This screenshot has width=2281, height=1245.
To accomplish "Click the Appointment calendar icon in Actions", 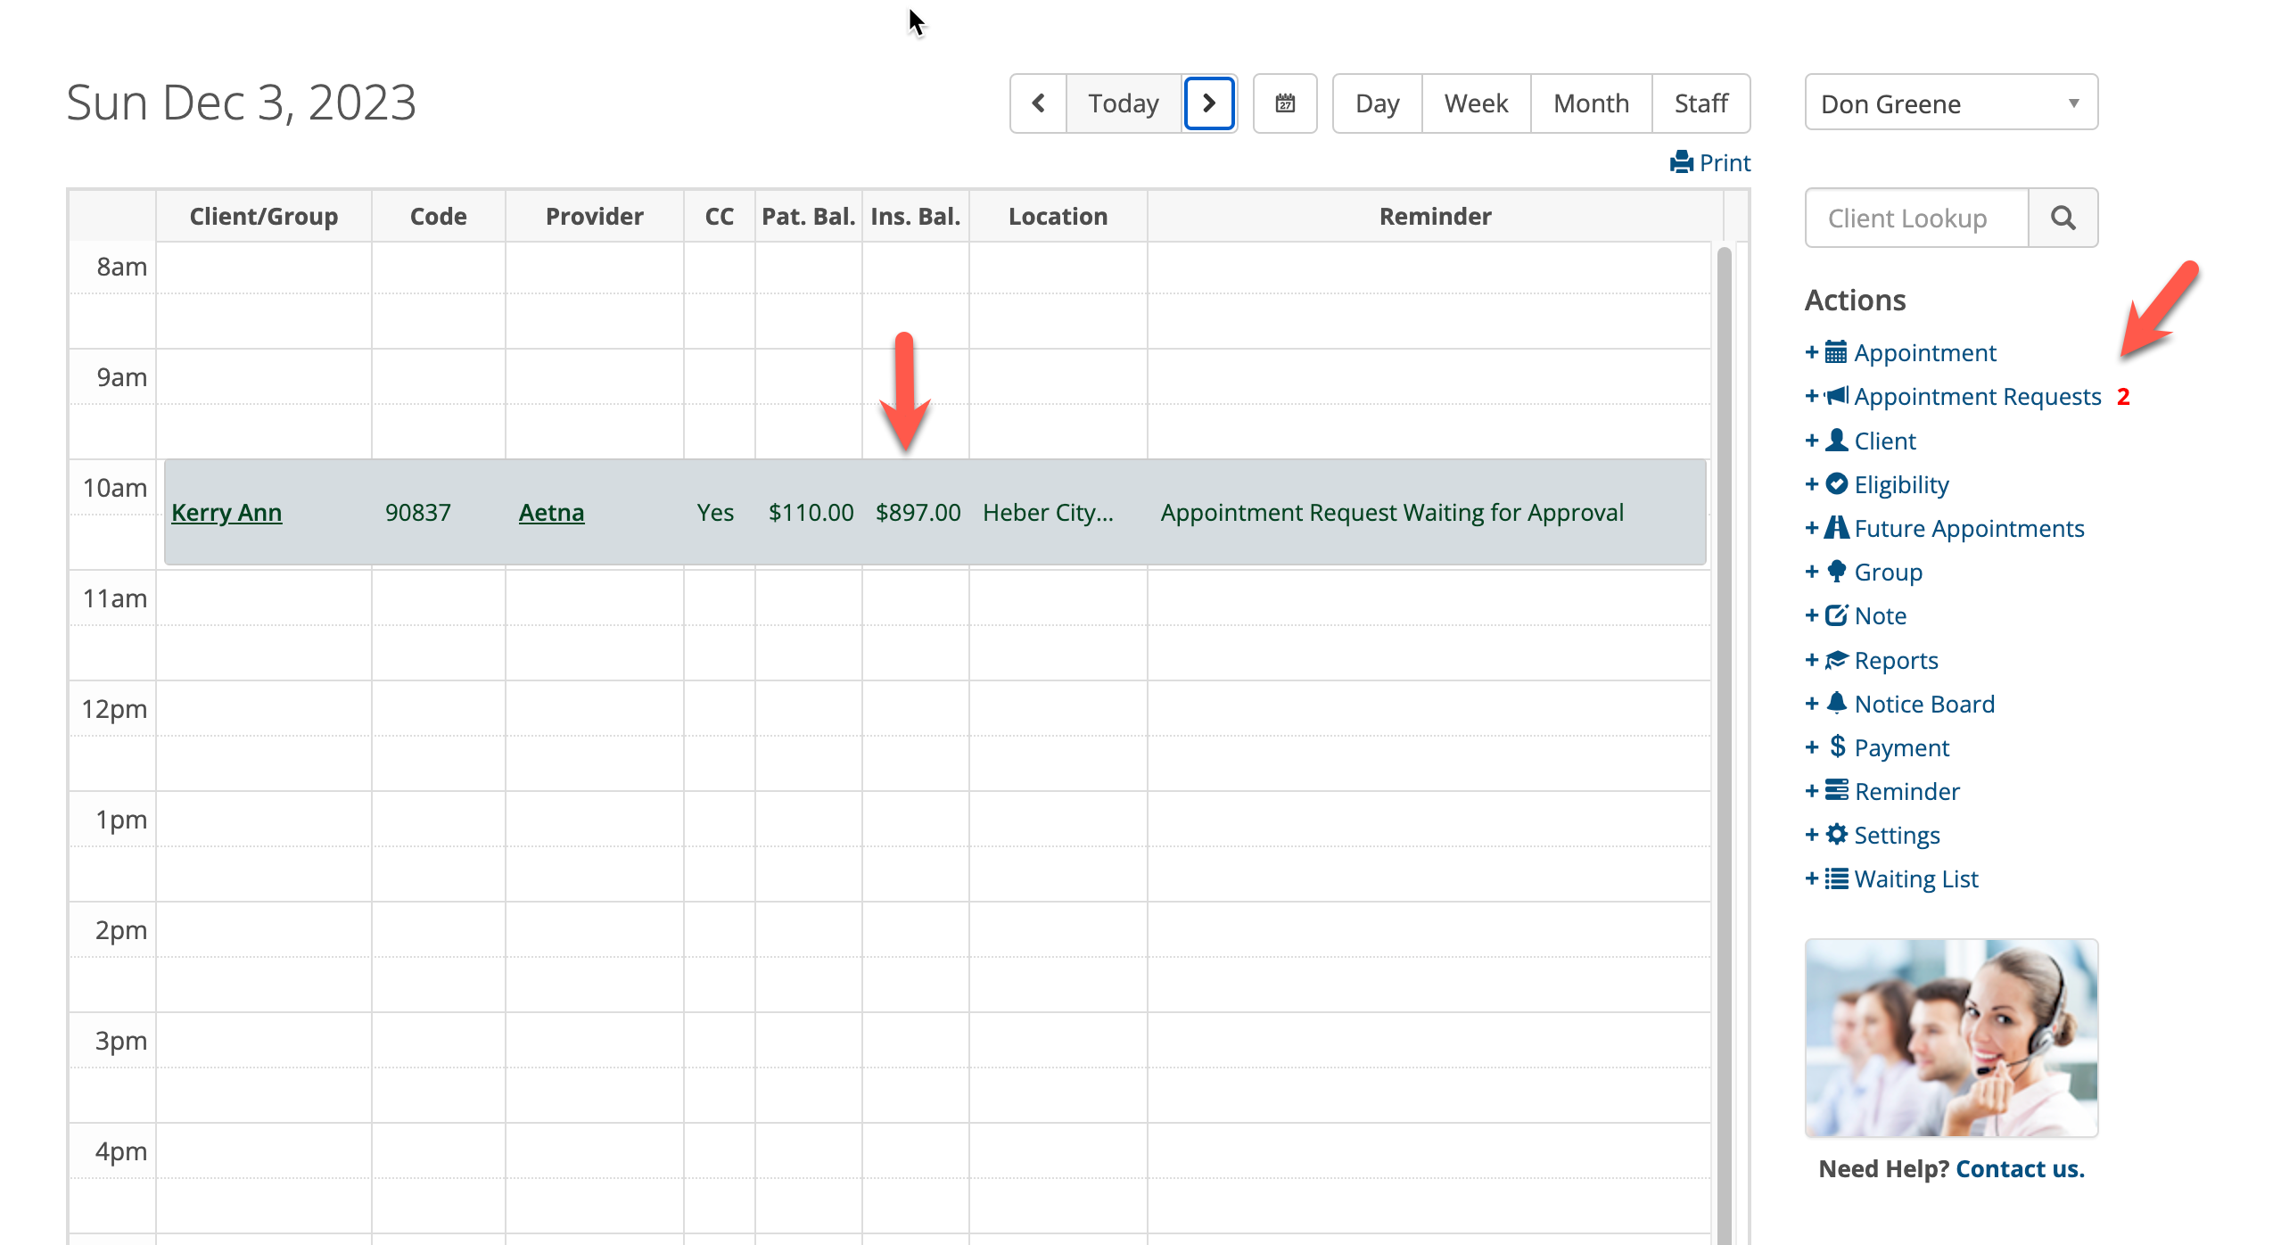I will click(x=1838, y=351).
